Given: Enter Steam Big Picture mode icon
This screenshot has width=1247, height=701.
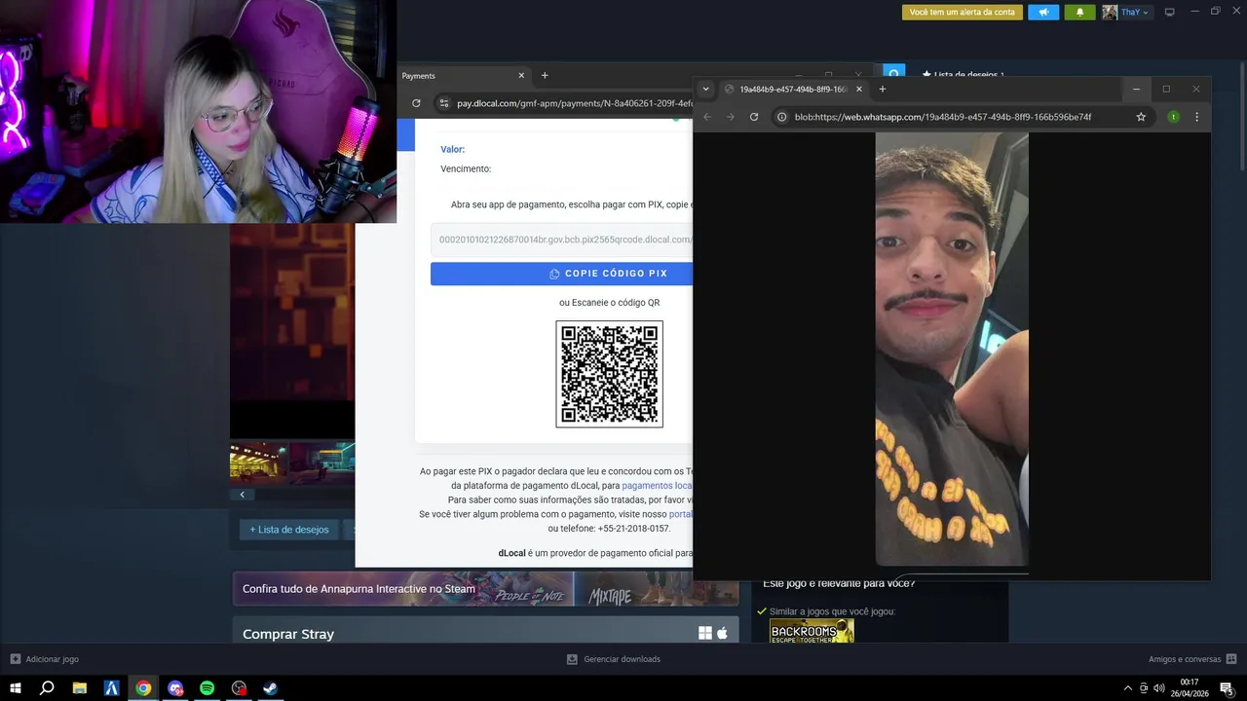Looking at the screenshot, I should (1170, 12).
